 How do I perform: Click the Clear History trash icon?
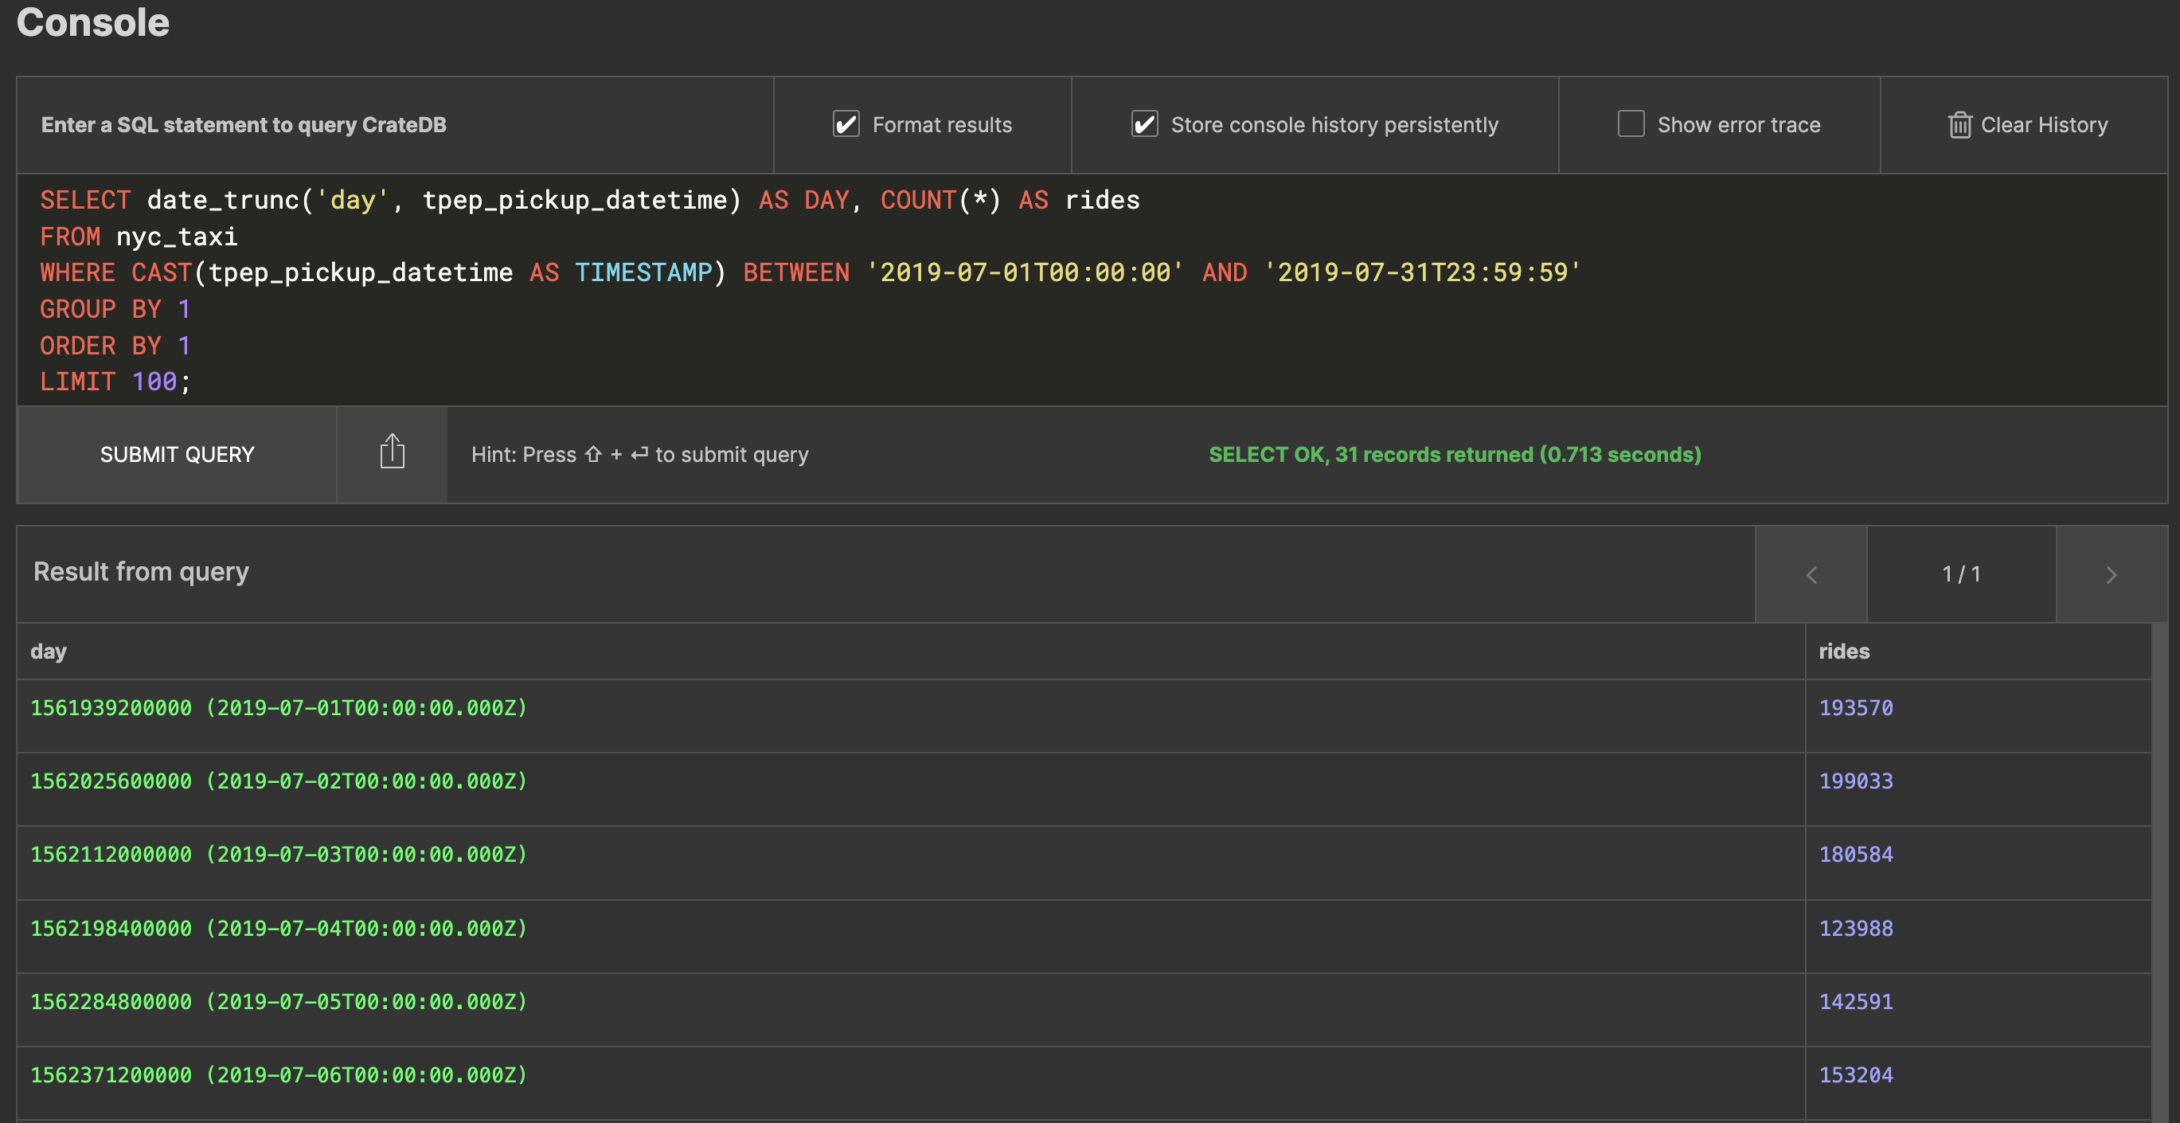(1959, 125)
